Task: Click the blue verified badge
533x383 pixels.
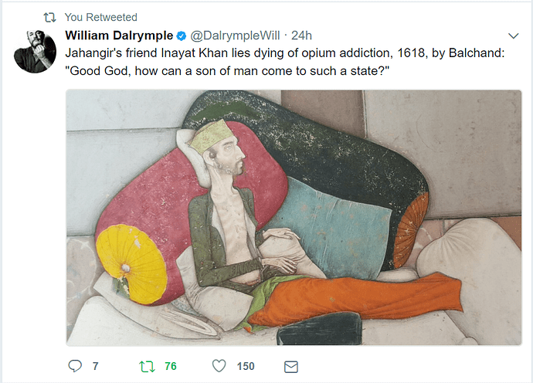Action: (182, 36)
